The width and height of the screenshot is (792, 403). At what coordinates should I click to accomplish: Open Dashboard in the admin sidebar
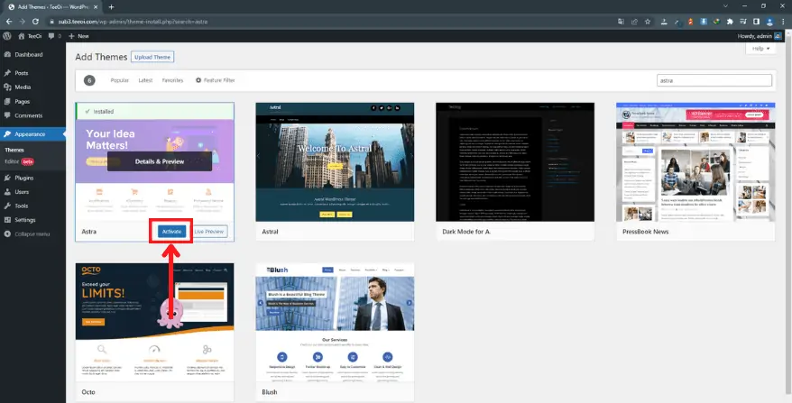tap(32, 54)
